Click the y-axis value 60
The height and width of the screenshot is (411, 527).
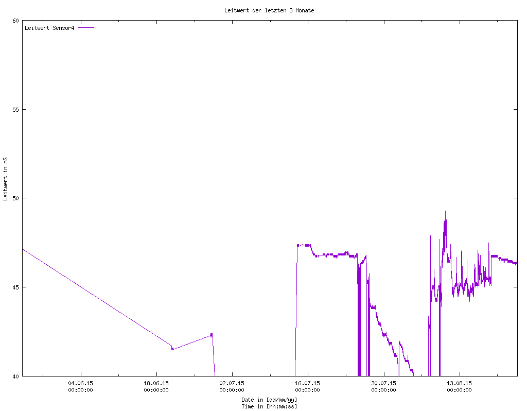tap(15, 21)
